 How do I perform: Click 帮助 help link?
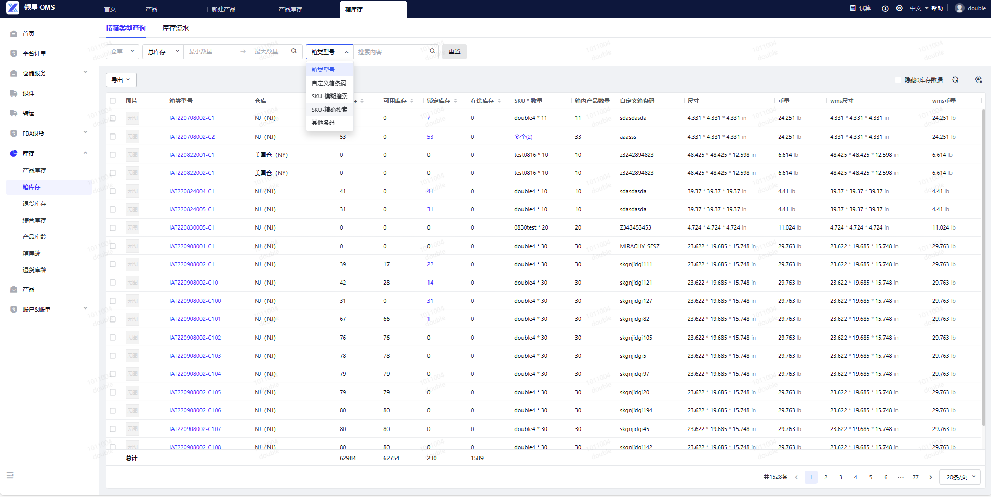point(937,8)
